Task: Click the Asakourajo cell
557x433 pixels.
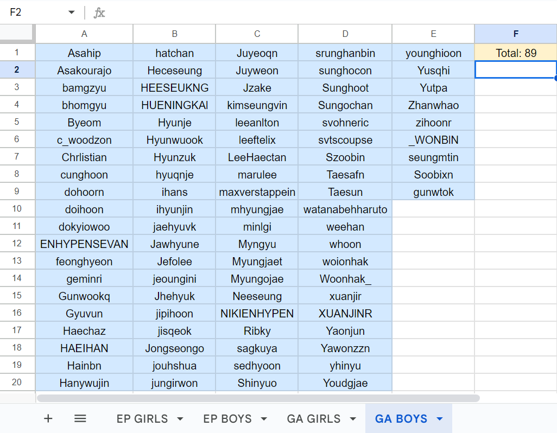Action: click(84, 71)
